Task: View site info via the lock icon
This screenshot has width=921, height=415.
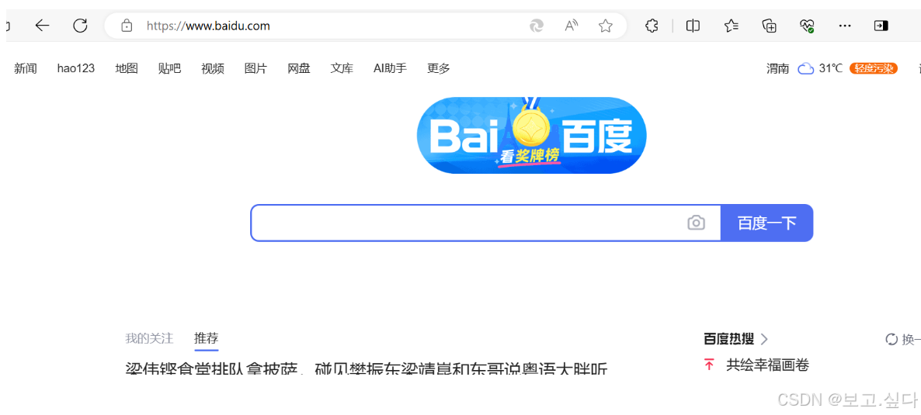Action: pyautogui.click(x=126, y=26)
